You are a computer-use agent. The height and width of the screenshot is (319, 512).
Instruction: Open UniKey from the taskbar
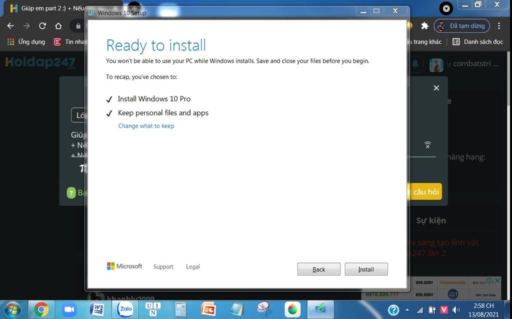coord(153,309)
